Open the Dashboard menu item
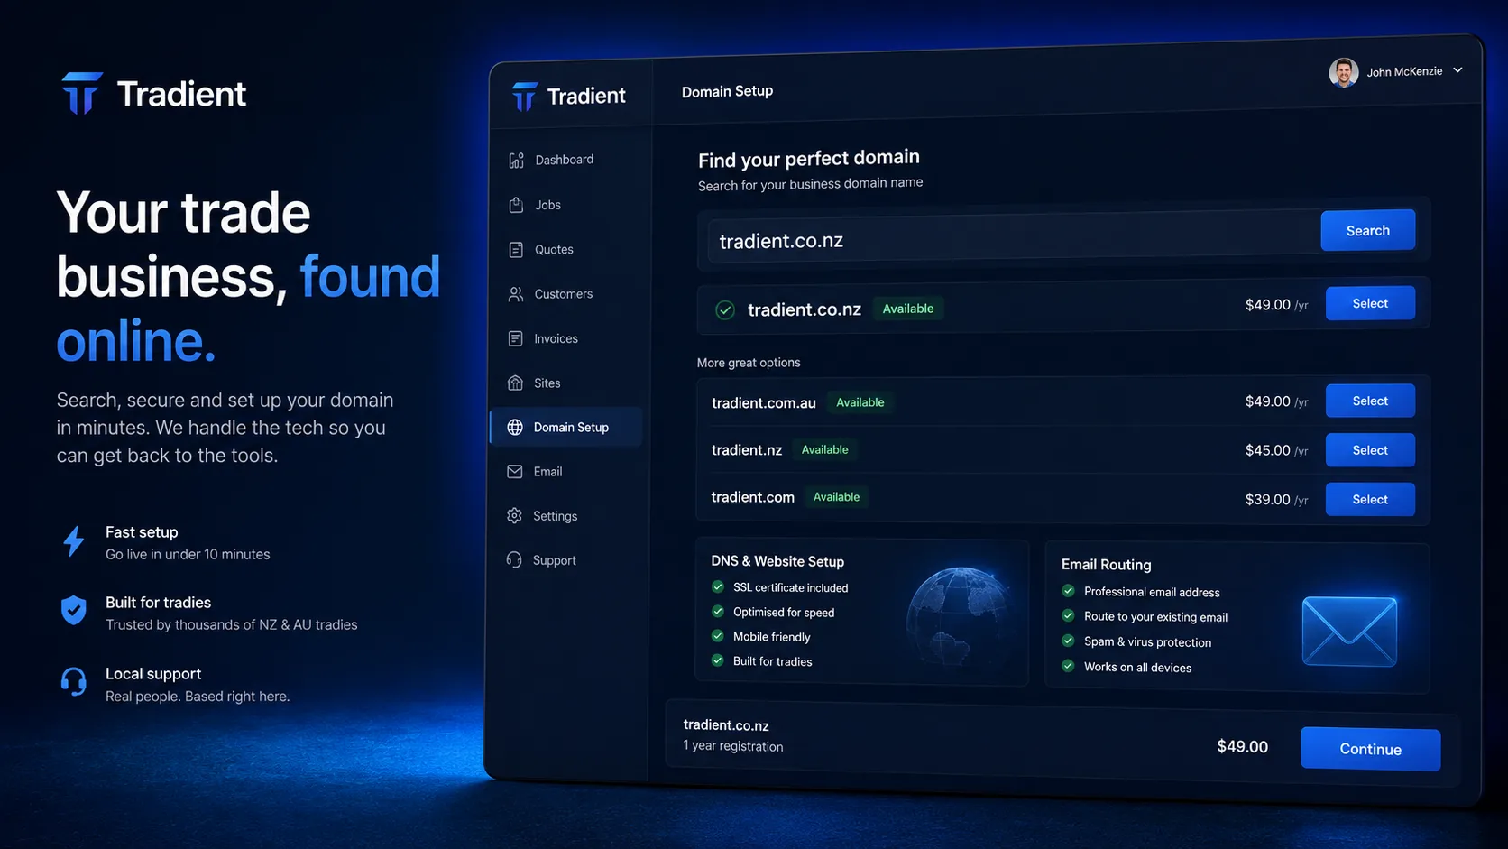 (x=565, y=160)
